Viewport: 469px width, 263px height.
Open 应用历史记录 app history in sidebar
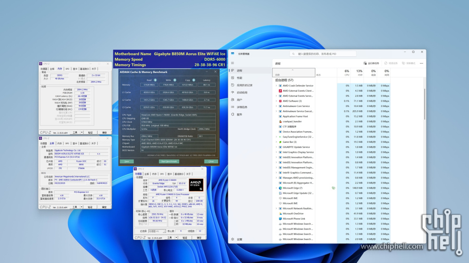click(245, 85)
